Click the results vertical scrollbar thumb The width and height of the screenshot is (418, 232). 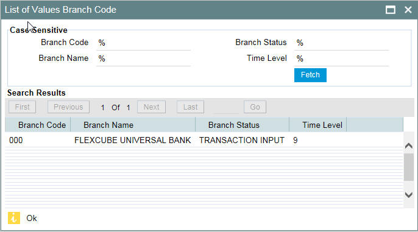[409, 167]
